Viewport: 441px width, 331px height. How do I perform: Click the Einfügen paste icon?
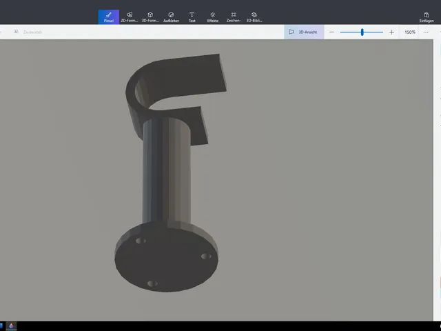pos(427,17)
